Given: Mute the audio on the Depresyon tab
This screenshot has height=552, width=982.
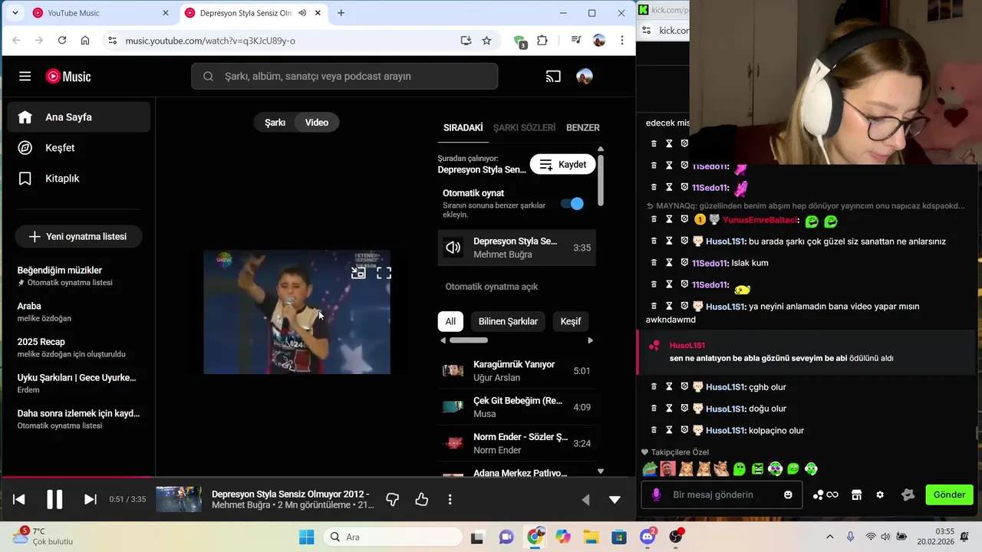Looking at the screenshot, I should 302,13.
